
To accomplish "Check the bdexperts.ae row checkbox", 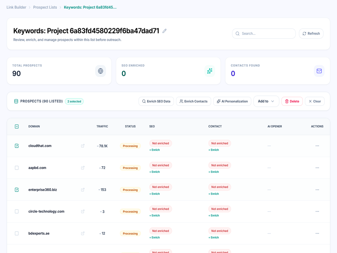I will click(x=17, y=233).
